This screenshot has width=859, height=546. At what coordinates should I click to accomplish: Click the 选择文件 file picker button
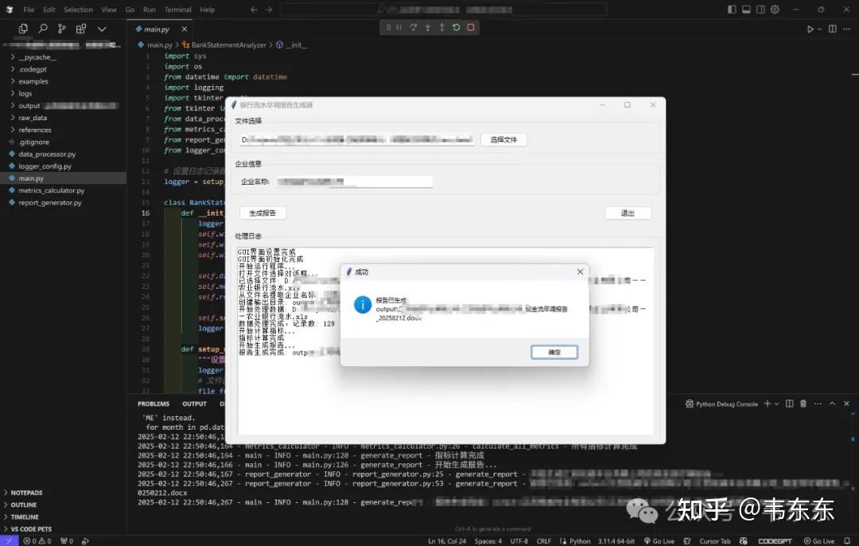pyautogui.click(x=504, y=138)
